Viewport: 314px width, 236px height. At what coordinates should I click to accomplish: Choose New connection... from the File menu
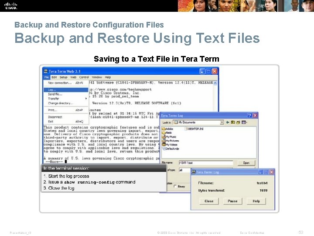[x=66, y=83]
